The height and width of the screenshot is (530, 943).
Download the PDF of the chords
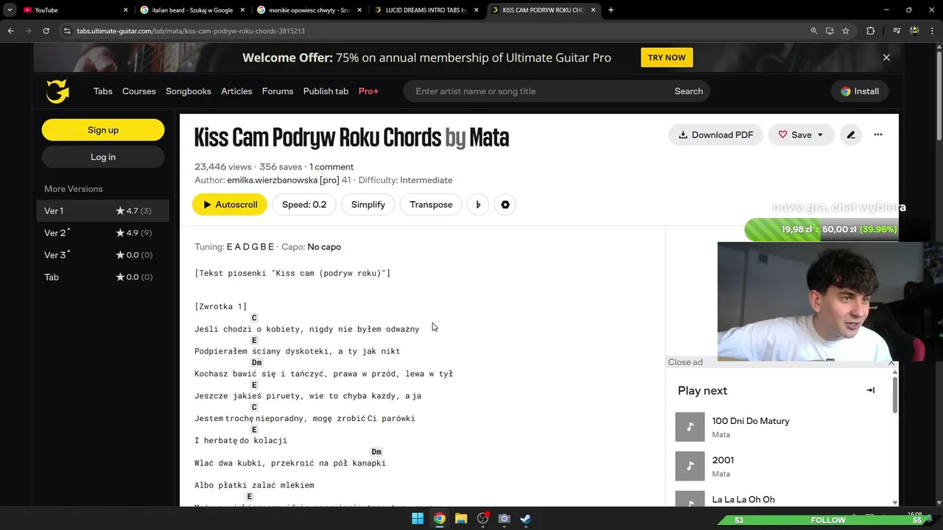point(716,135)
